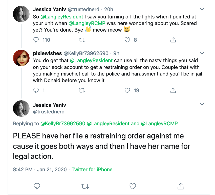
Task: Share Jessica Yaniv's top tweet
Action: coord(173,40)
